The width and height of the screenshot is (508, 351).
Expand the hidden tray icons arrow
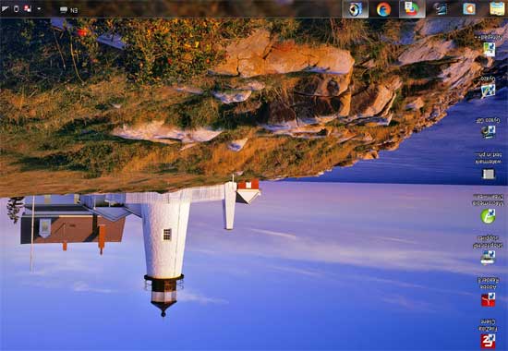39,8
